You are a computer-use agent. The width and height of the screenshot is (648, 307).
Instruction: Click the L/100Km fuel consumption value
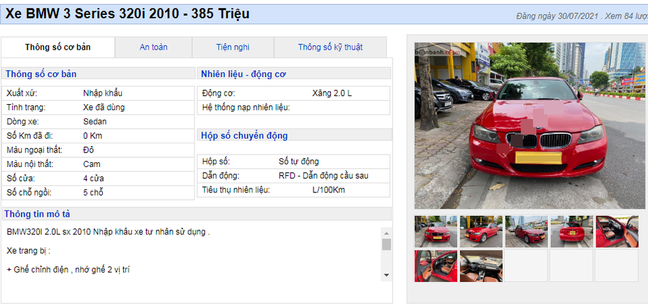tap(329, 190)
